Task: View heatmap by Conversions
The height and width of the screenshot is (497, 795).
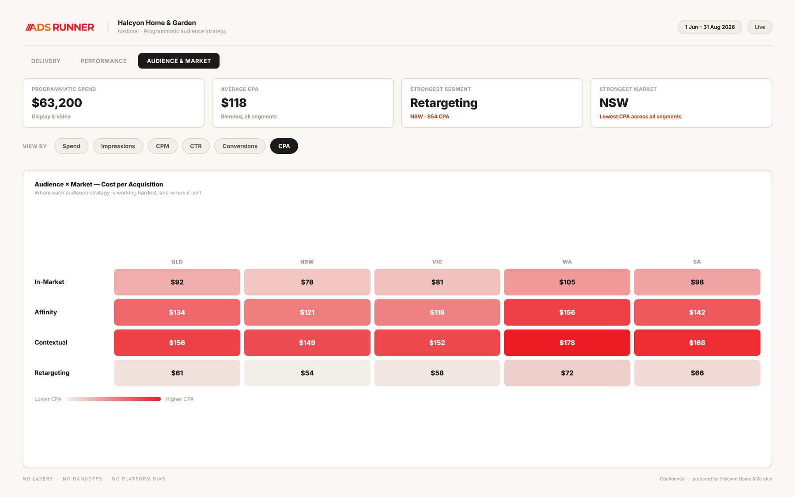Action: pyautogui.click(x=240, y=146)
